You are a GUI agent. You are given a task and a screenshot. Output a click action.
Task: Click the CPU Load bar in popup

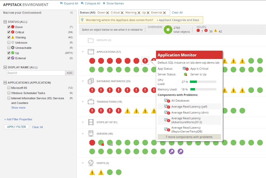203,82
